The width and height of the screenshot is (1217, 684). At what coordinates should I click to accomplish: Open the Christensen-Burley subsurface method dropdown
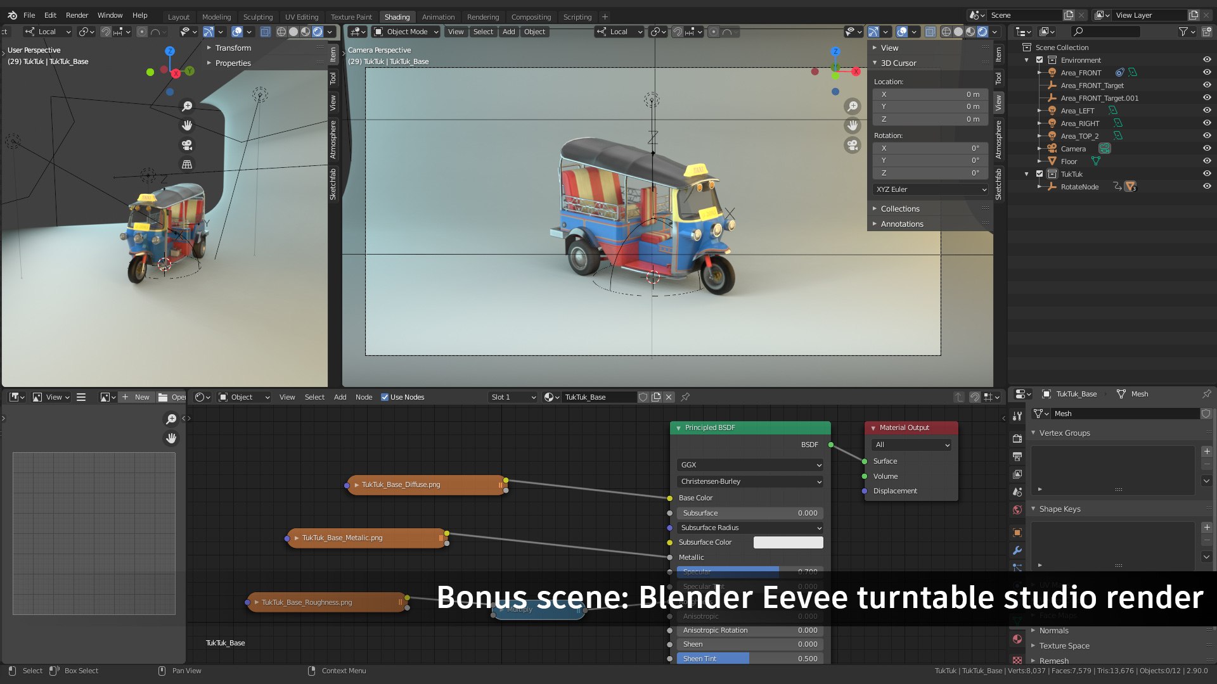pyautogui.click(x=750, y=481)
